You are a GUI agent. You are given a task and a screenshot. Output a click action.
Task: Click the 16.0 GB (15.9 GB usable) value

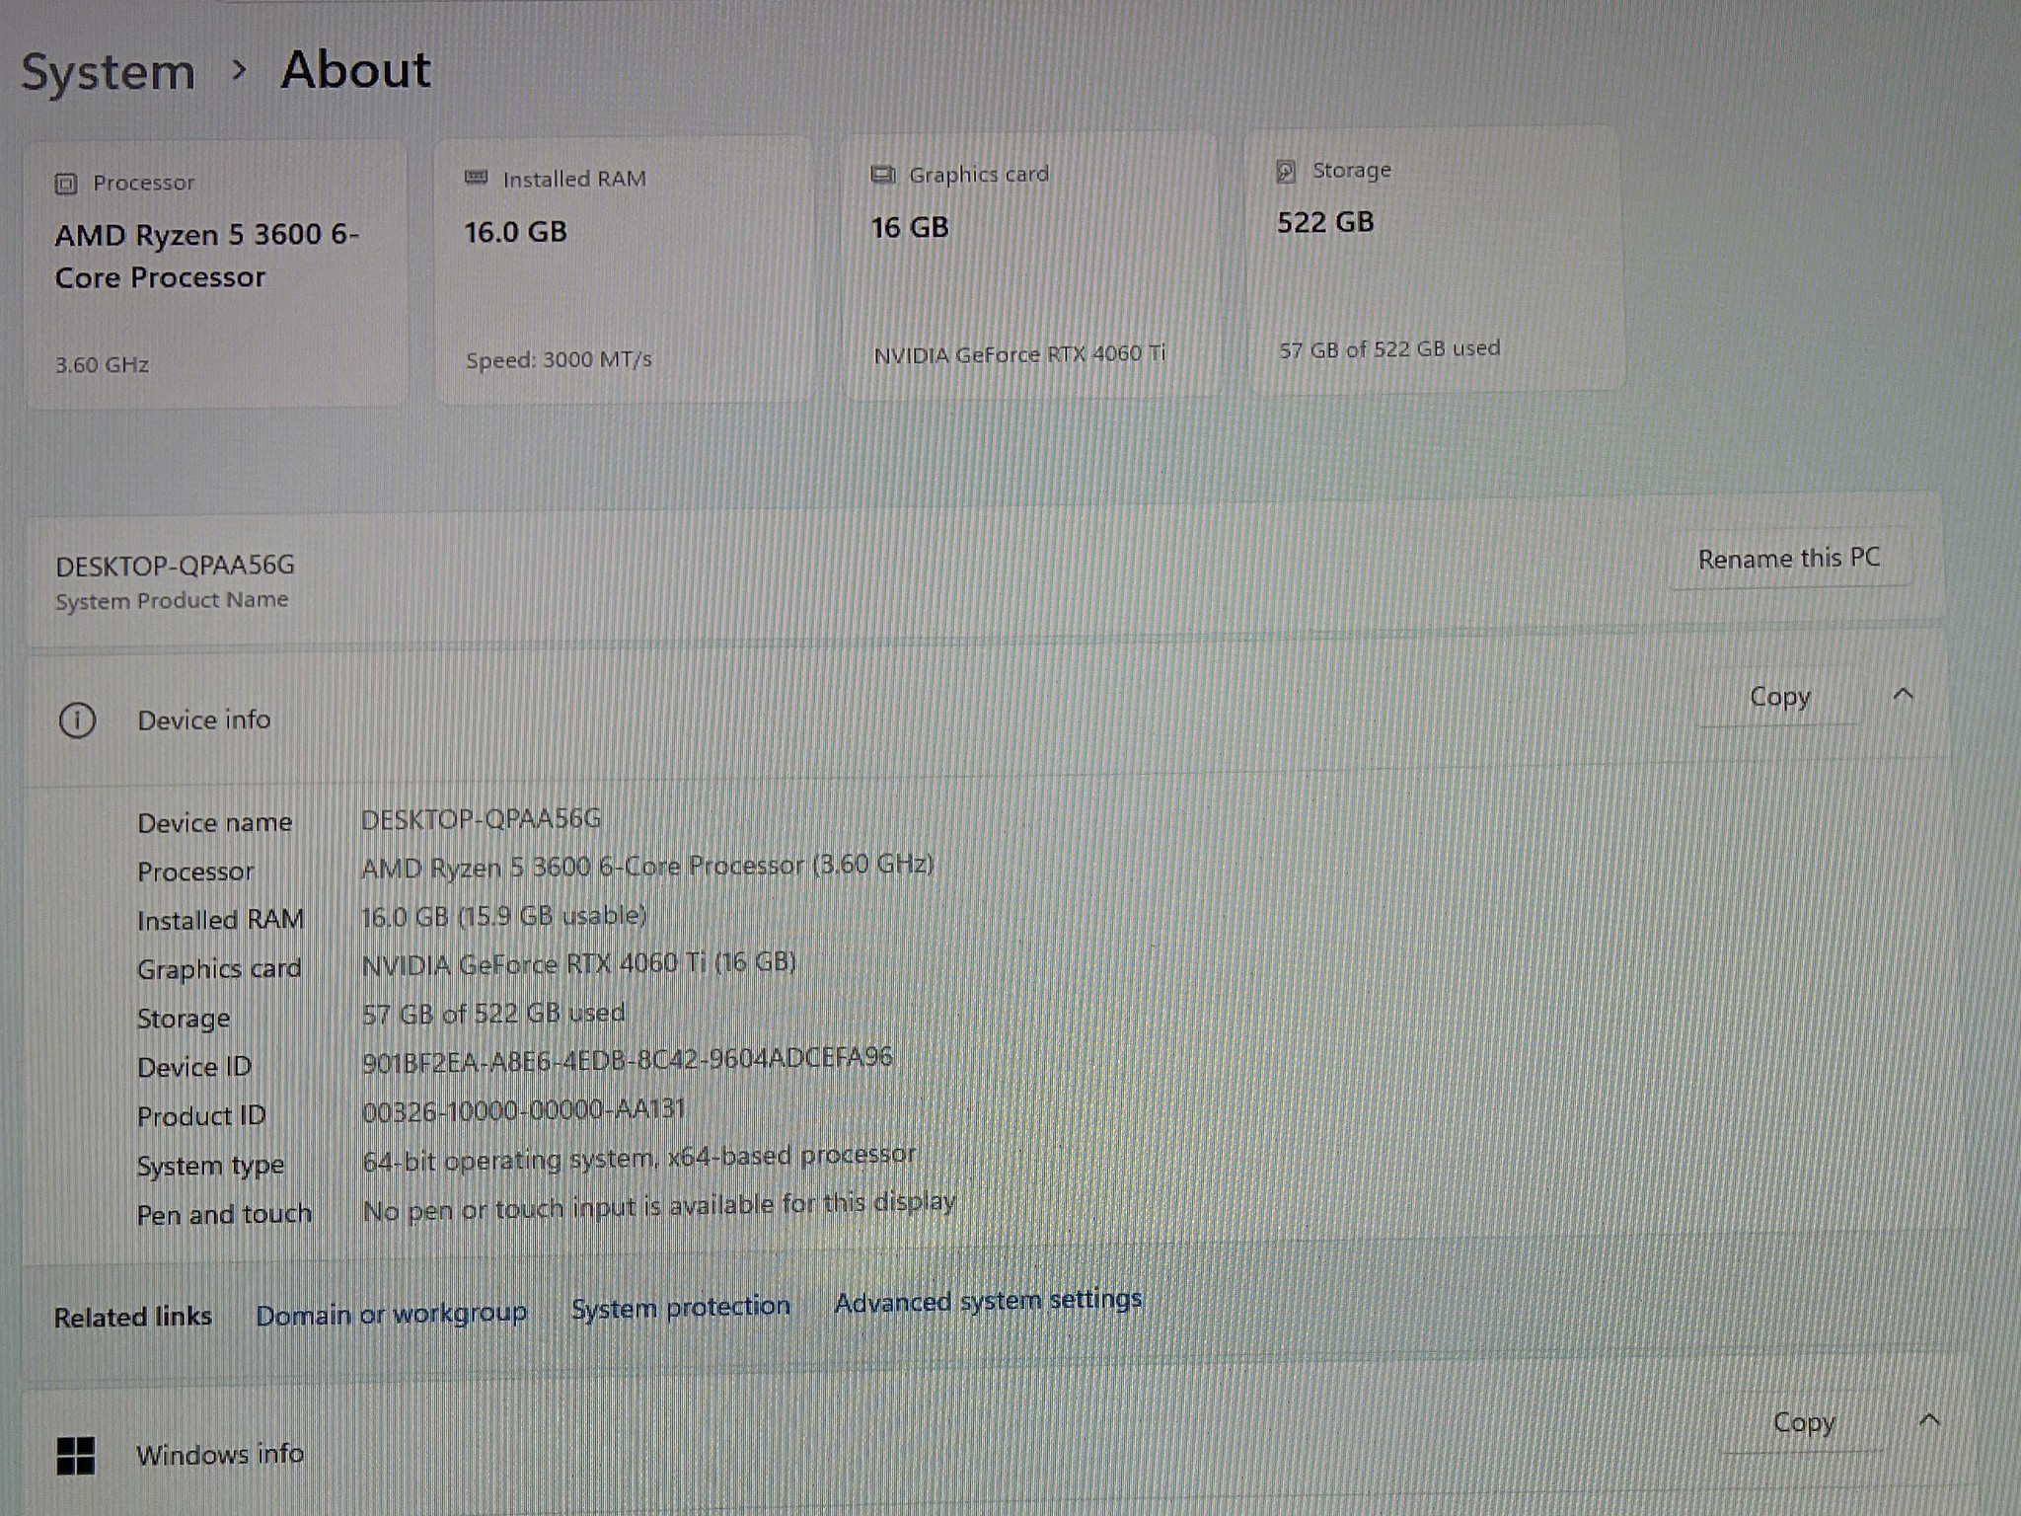pyautogui.click(x=503, y=916)
